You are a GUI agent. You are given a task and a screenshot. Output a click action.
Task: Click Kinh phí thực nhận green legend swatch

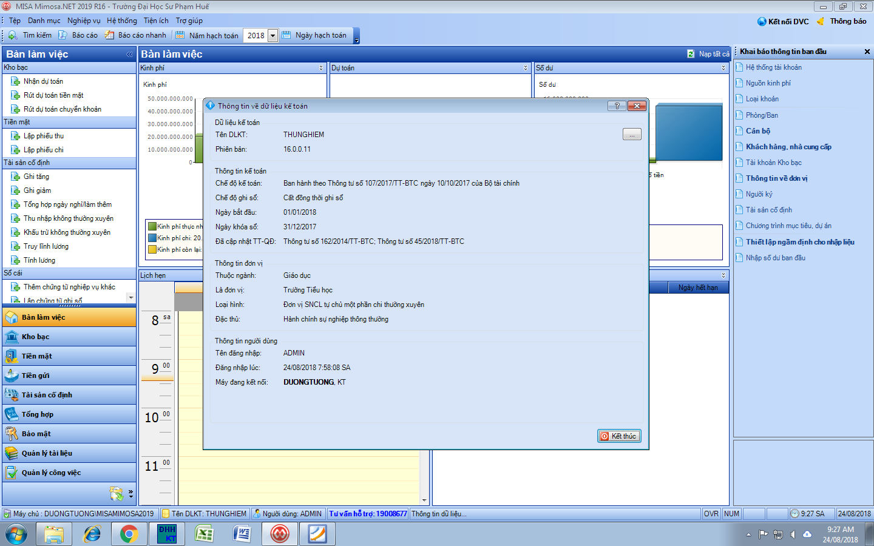point(152,226)
